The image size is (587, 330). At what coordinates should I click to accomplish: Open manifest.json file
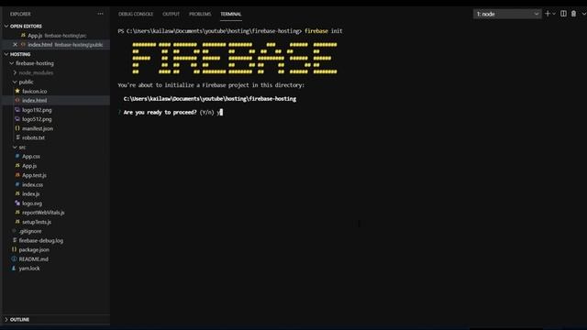(x=38, y=128)
